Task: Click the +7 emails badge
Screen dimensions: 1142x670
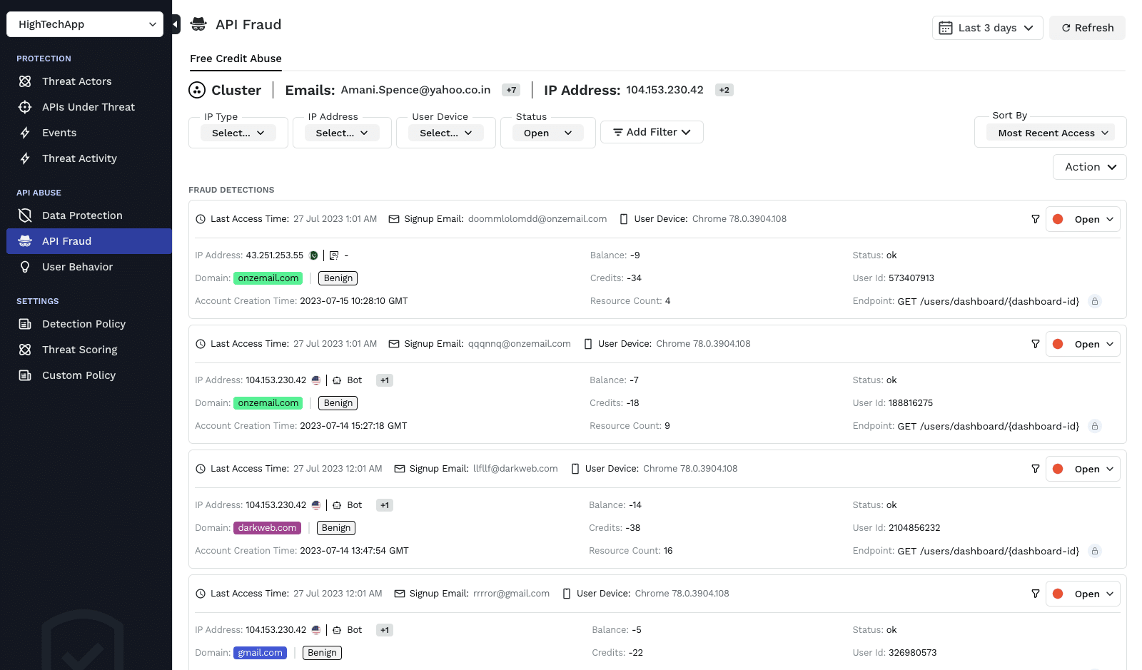Action: (x=511, y=90)
